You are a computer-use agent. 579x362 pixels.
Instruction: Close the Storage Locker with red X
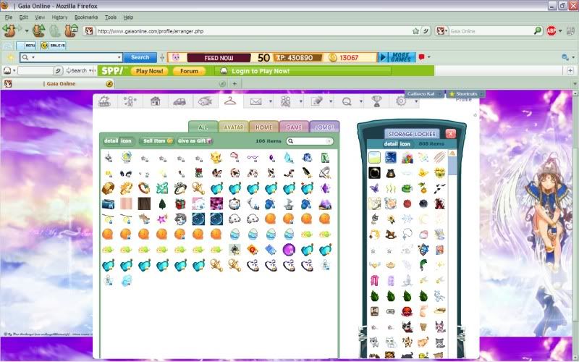coord(450,134)
